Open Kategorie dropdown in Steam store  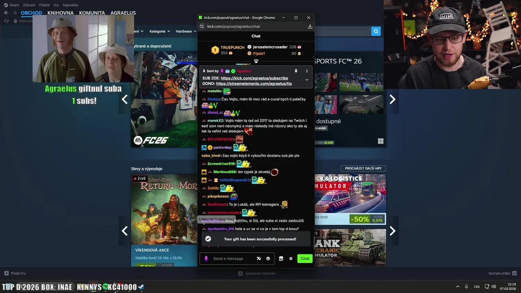pos(159,31)
